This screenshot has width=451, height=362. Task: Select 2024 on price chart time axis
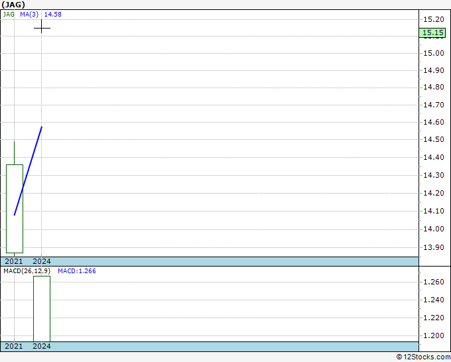(42, 261)
